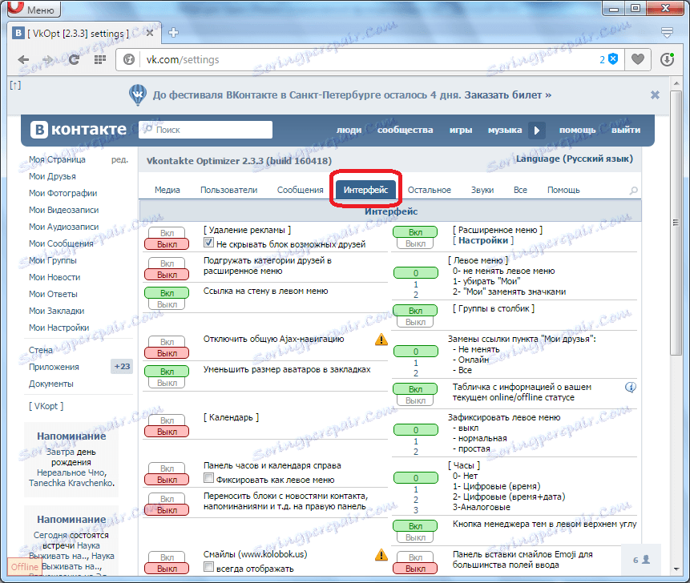Click the music player play button
This screenshot has height=583, width=690.
536,131
